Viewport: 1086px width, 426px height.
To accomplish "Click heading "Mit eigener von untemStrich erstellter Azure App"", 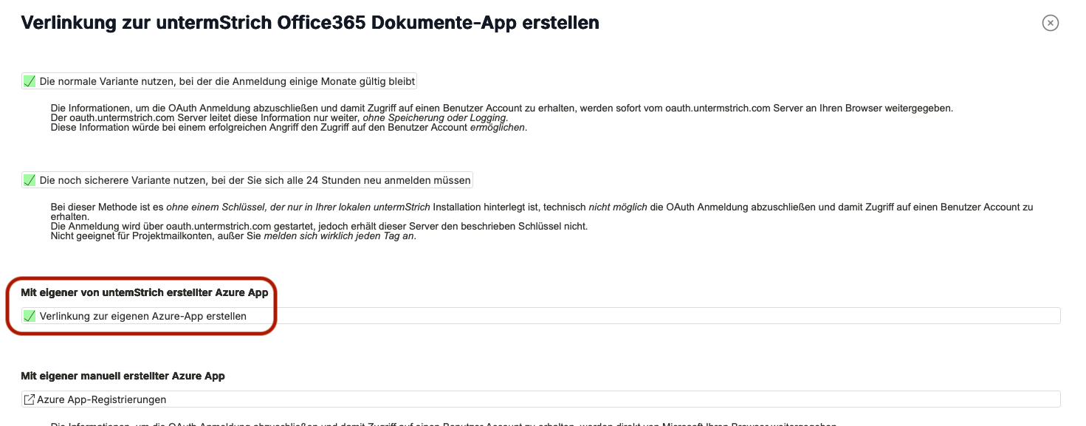I will pyautogui.click(x=144, y=293).
